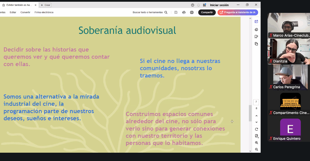Zoom out of the document
This screenshot has width=310, height=161.
[256, 149]
